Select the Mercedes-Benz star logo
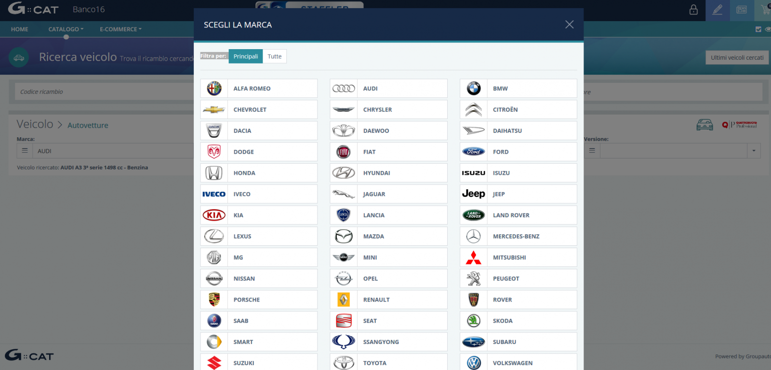Image resolution: width=771 pixels, height=370 pixels. coord(474,236)
